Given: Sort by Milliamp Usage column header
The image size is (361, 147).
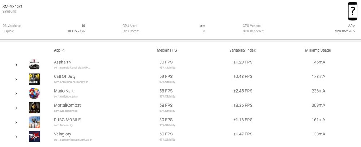Looking at the screenshot, I should pos(318,50).
